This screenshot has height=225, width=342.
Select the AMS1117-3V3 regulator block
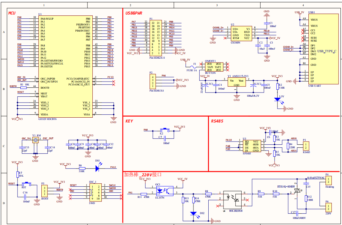tap(236, 82)
